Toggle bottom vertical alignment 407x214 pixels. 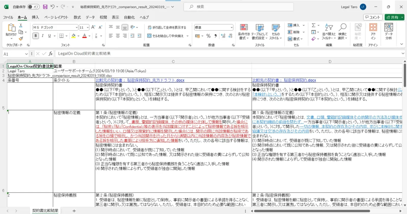pyautogui.click(x=125, y=27)
